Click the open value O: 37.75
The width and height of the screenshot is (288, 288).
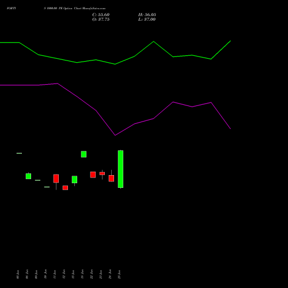pyautogui.click(x=101, y=20)
